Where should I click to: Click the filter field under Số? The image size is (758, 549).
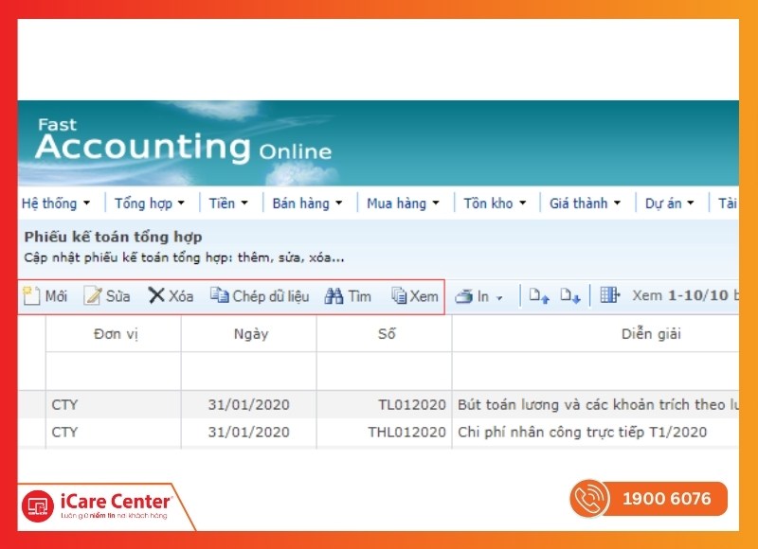click(385, 371)
